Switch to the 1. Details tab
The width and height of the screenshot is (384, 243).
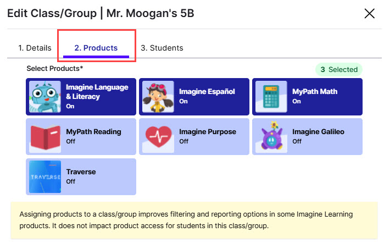(35, 48)
